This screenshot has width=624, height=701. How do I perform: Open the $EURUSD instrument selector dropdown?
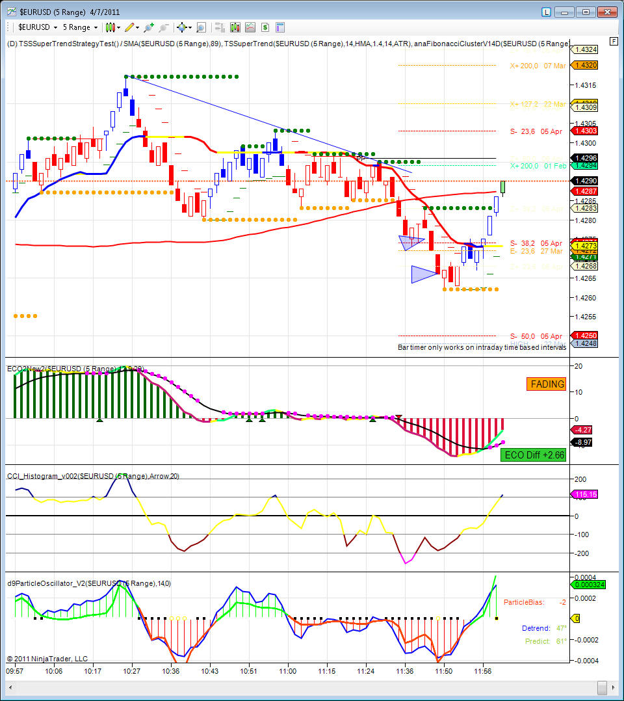[x=38, y=27]
